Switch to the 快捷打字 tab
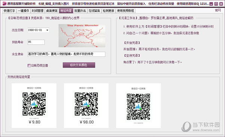The image size is (225, 137). click(x=9, y=11)
